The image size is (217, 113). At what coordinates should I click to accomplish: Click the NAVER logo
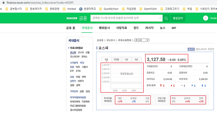(x=72, y=18)
